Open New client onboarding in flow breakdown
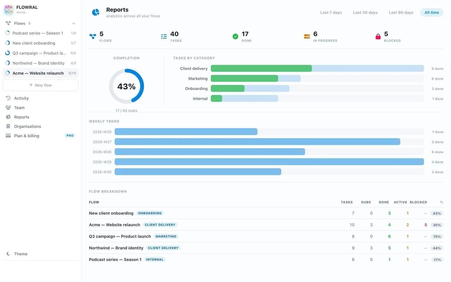This screenshot has height=282, width=451. 266,213
